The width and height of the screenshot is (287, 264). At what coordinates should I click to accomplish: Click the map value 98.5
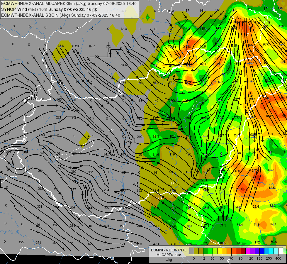pos(240,243)
